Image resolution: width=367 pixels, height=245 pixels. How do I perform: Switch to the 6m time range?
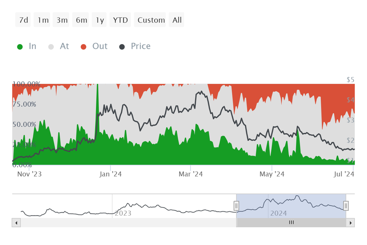click(80, 20)
